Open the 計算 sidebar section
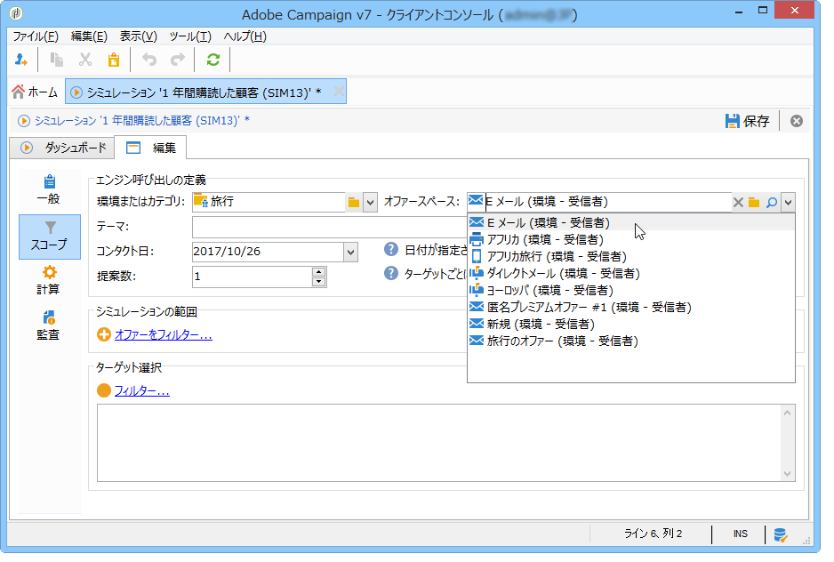834x562 pixels. click(49, 280)
